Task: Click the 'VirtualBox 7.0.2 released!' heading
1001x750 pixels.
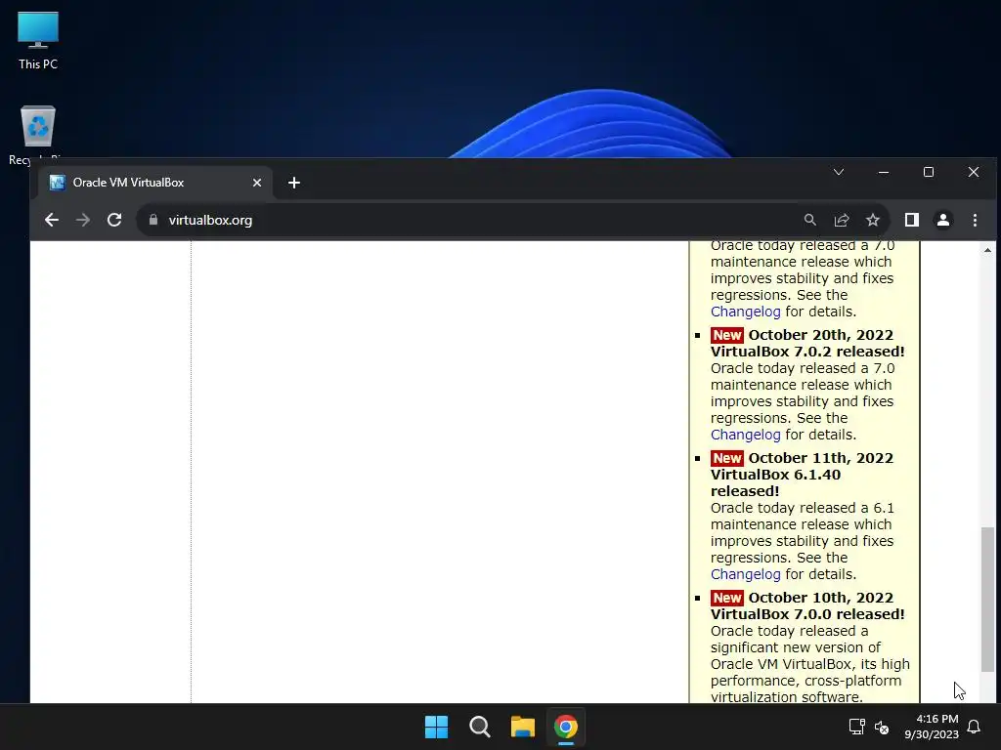Action: coord(807,352)
